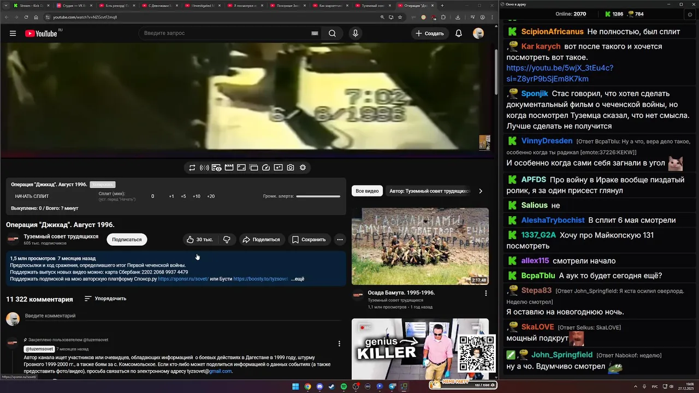The width and height of the screenshot is (699, 393).
Task: Click the browser address bar URL
Action: click(85, 17)
